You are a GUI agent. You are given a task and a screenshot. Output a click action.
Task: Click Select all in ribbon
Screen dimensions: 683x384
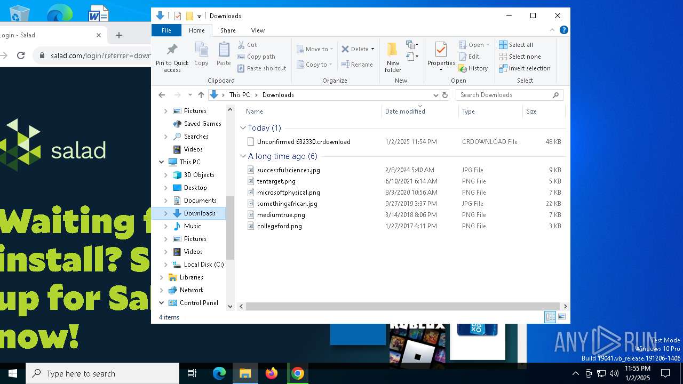coord(515,45)
